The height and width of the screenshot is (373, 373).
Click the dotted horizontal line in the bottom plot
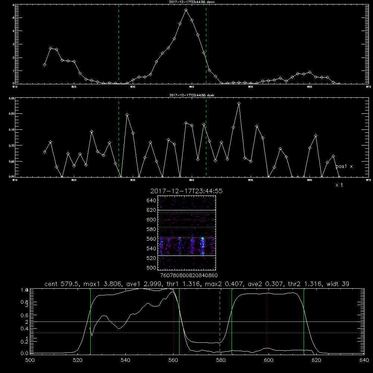(197, 333)
